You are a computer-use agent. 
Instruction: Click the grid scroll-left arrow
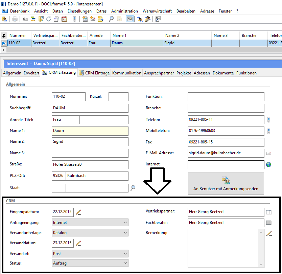3,50
